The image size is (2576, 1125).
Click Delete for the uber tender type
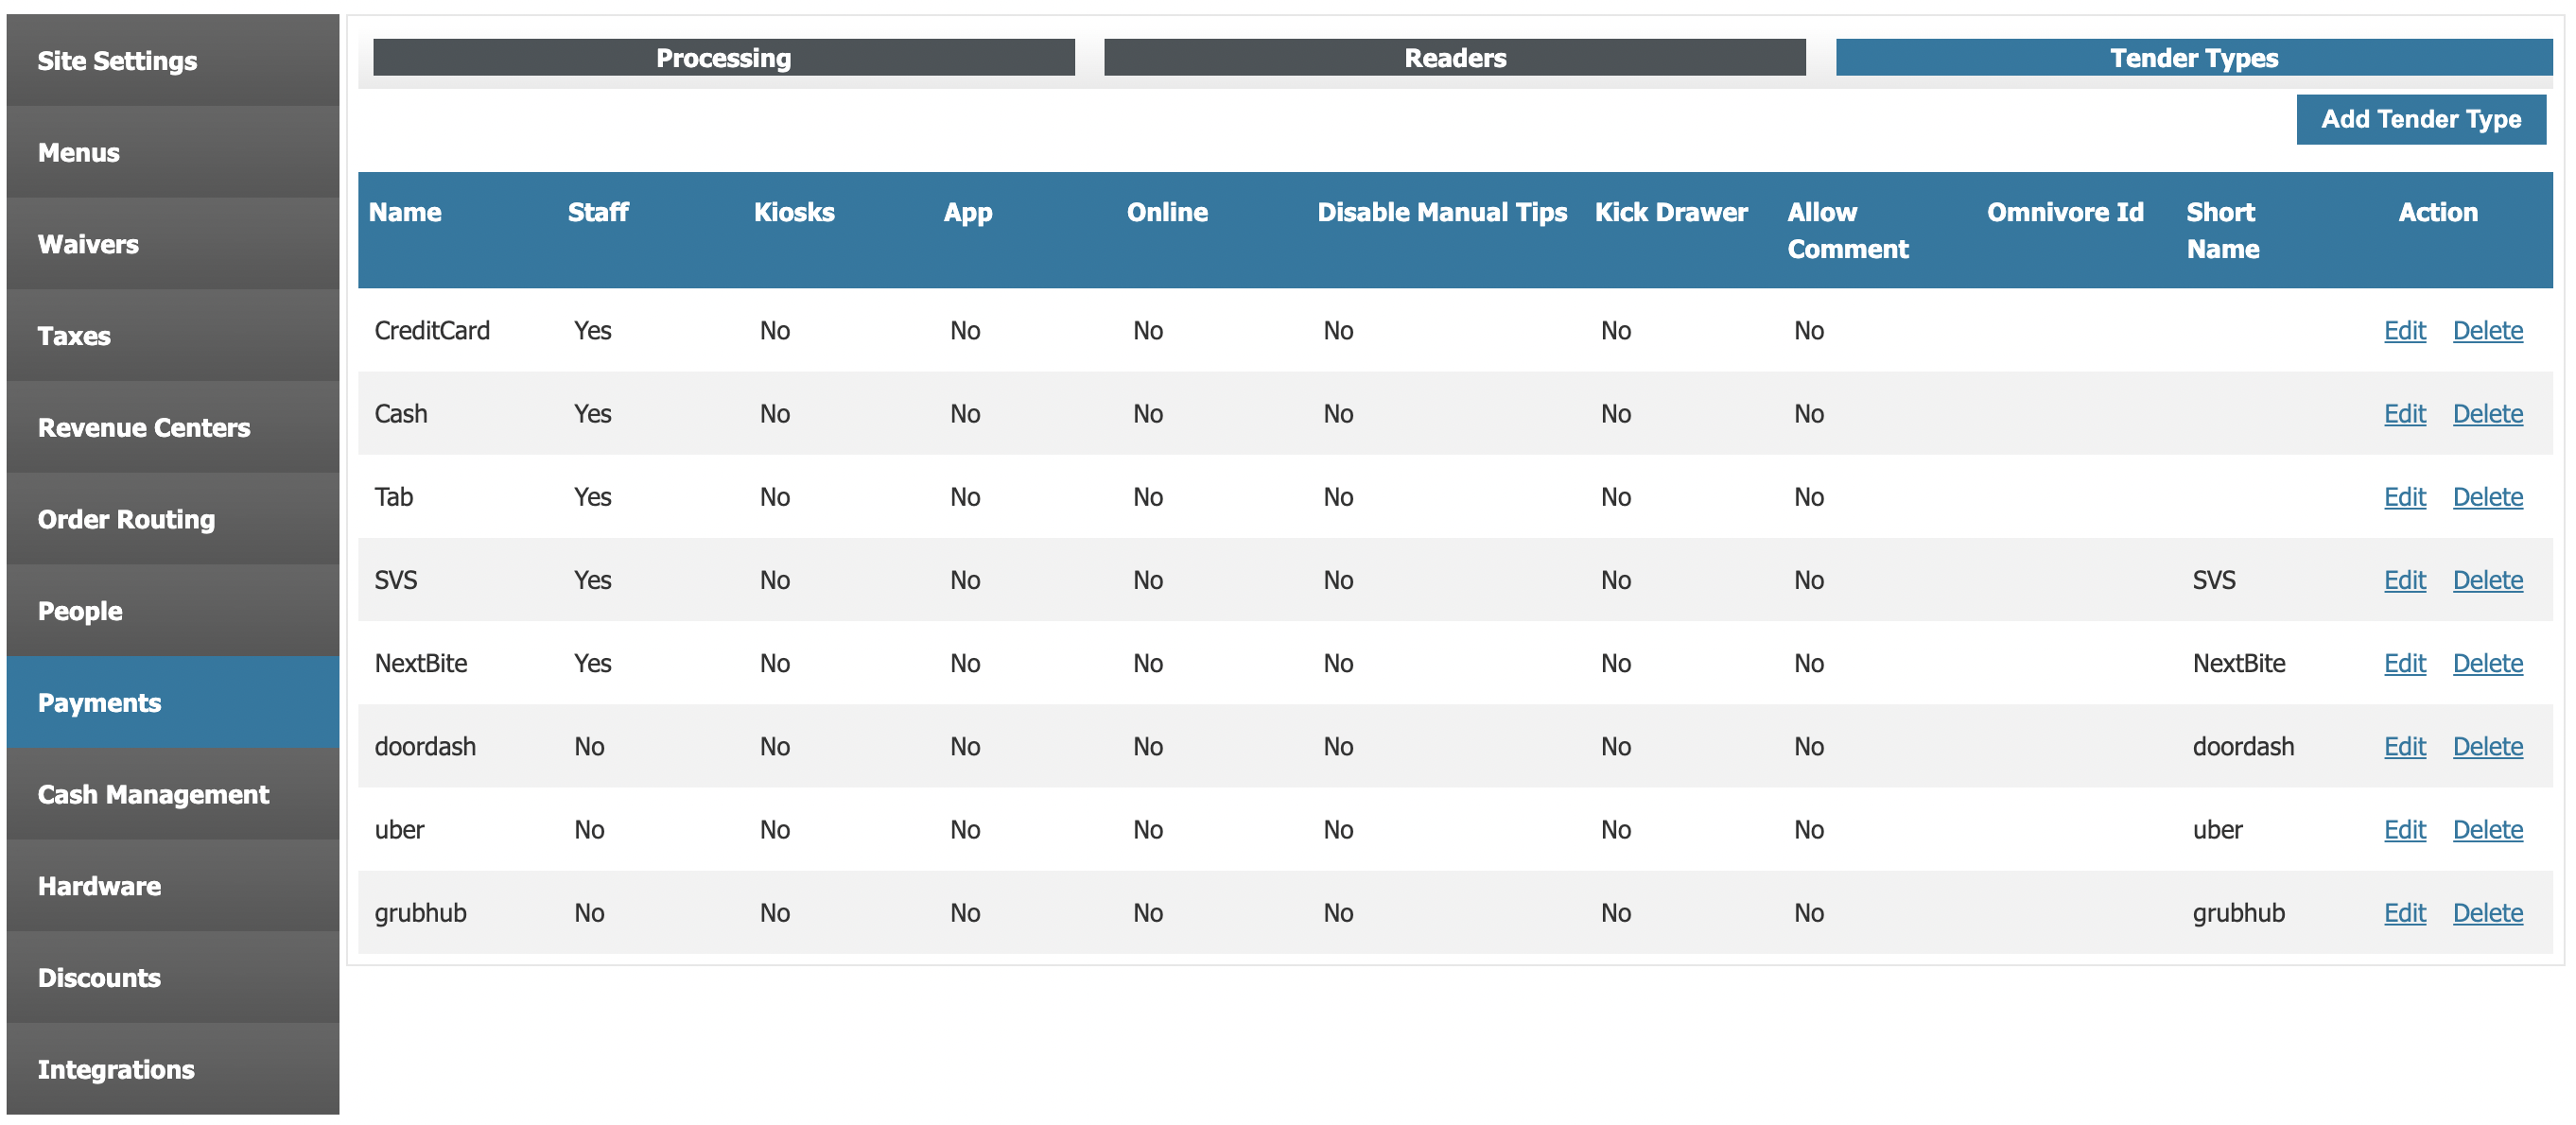tap(2489, 828)
